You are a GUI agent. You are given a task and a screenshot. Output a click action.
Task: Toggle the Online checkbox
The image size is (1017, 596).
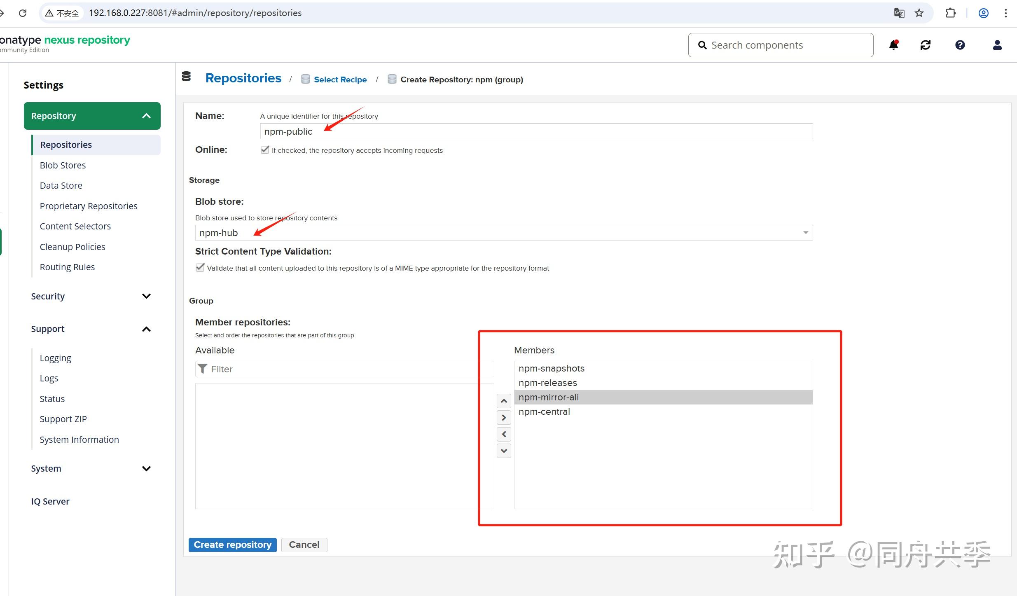pyautogui.click(x=265, y=150)
